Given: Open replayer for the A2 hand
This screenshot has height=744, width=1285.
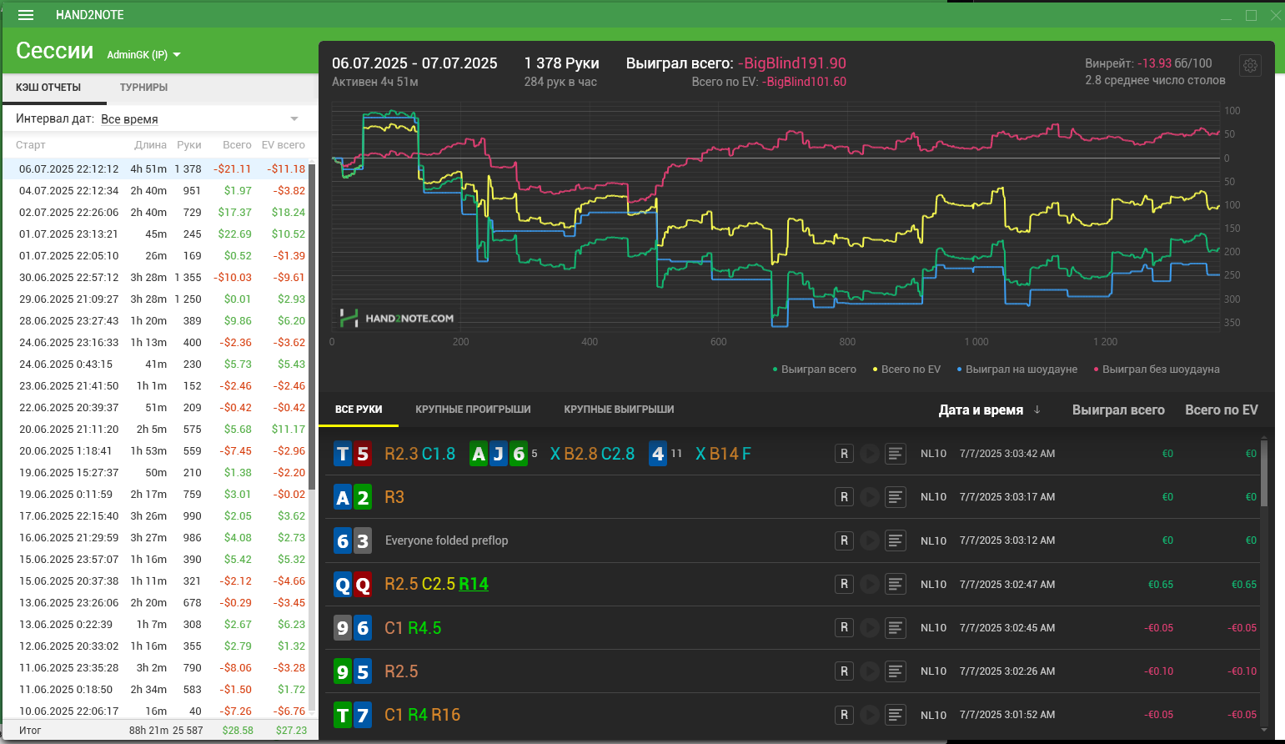Looking at the screenshot, I should tap(844, 497).
